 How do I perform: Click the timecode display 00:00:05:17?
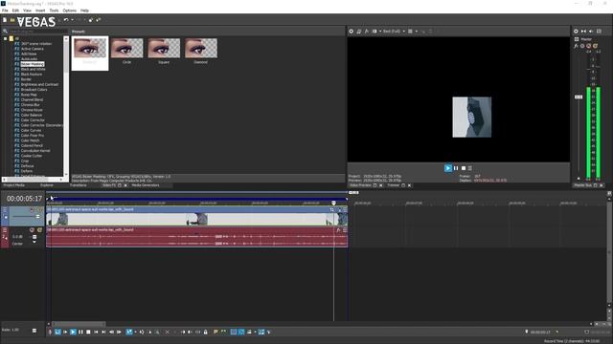24,199
